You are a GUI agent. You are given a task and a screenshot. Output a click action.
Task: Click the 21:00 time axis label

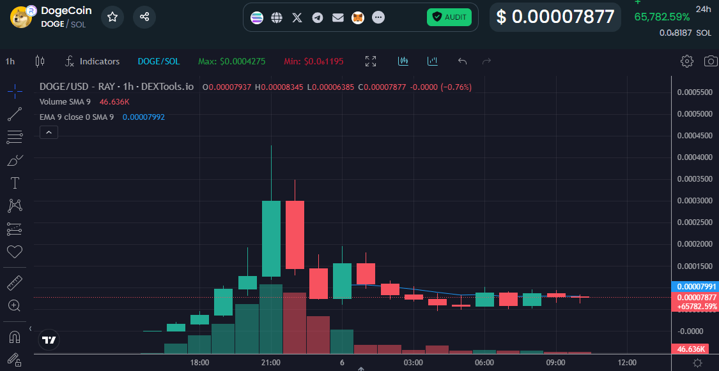coord(270,363)
